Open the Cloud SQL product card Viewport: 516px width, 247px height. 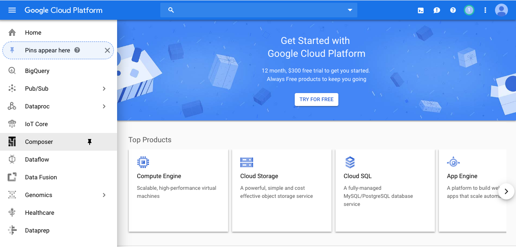pos(385,191)
